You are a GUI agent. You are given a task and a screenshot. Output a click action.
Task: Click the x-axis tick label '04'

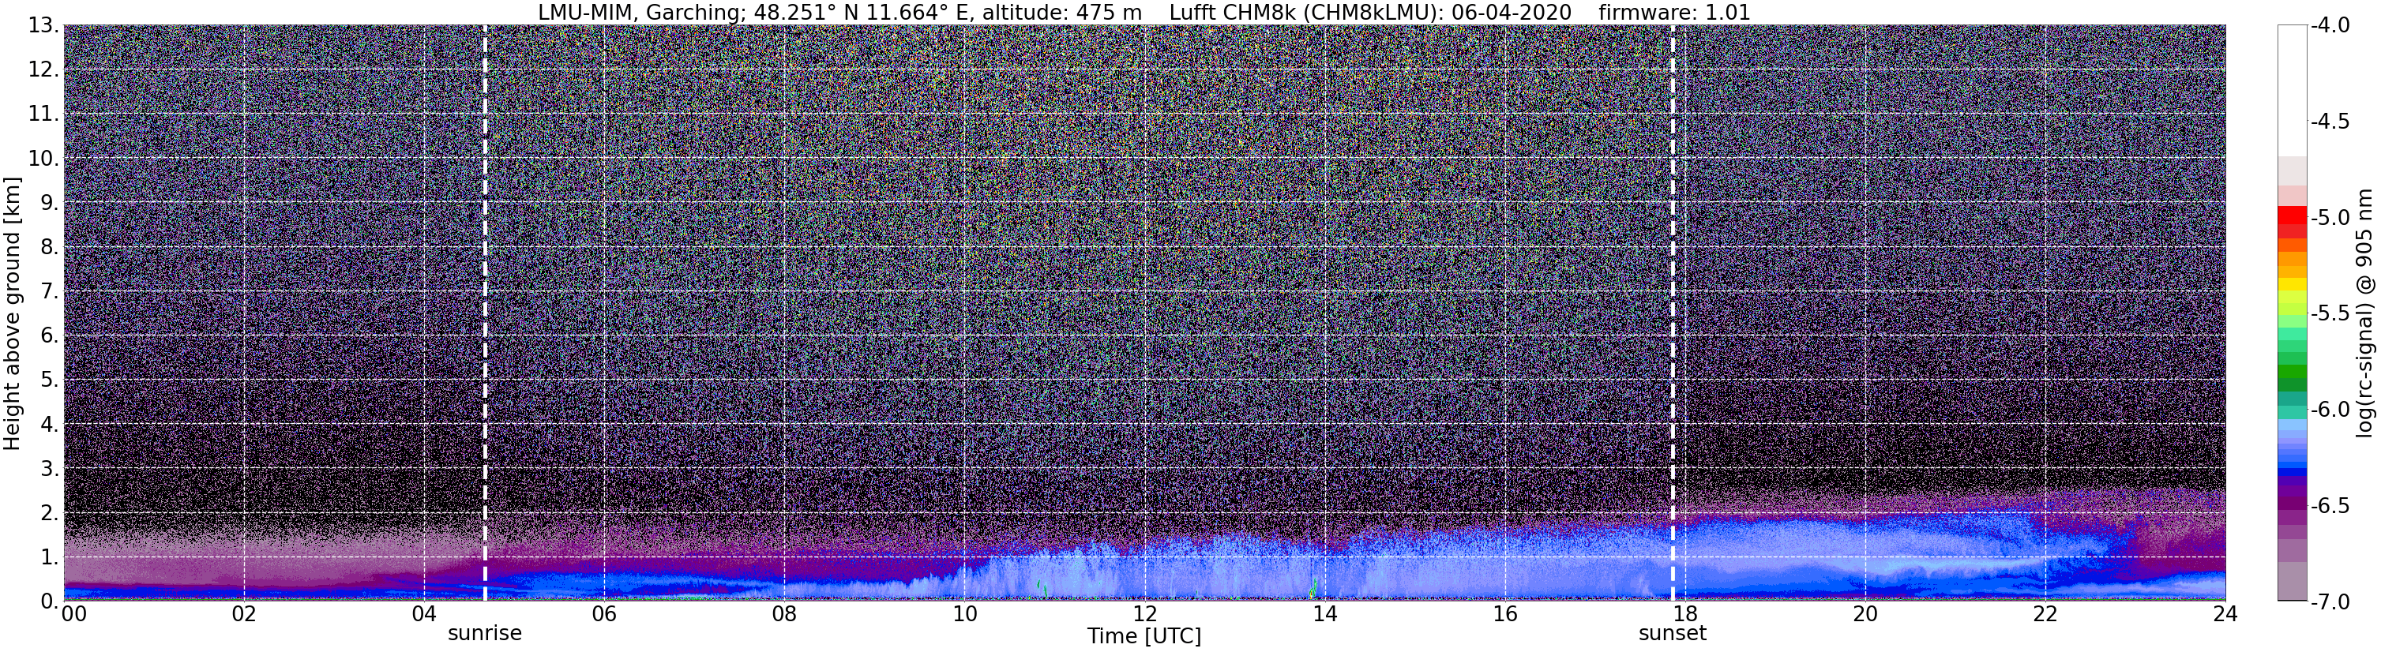click(423, 614)
